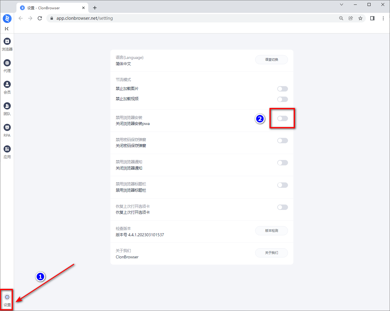Screen dimensions: 390x311
Task: Click the address bar URL field
Action: tap(191, 18)
